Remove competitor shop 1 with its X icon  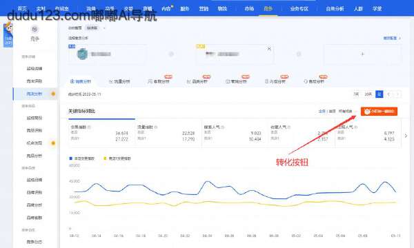click(269, 49)
